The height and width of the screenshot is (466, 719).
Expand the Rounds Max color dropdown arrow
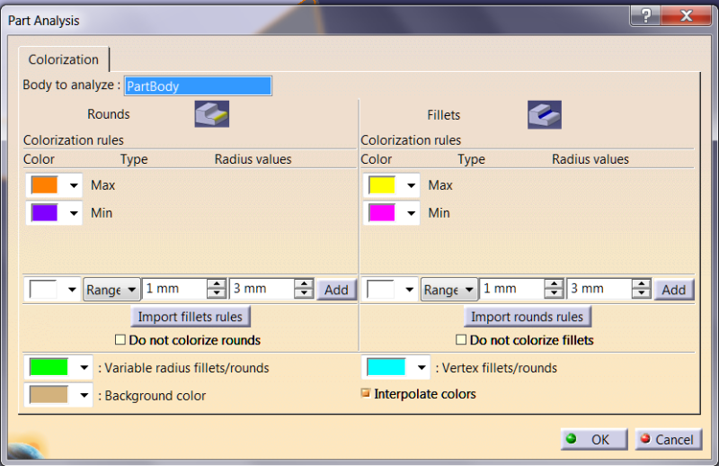point(74,185)
